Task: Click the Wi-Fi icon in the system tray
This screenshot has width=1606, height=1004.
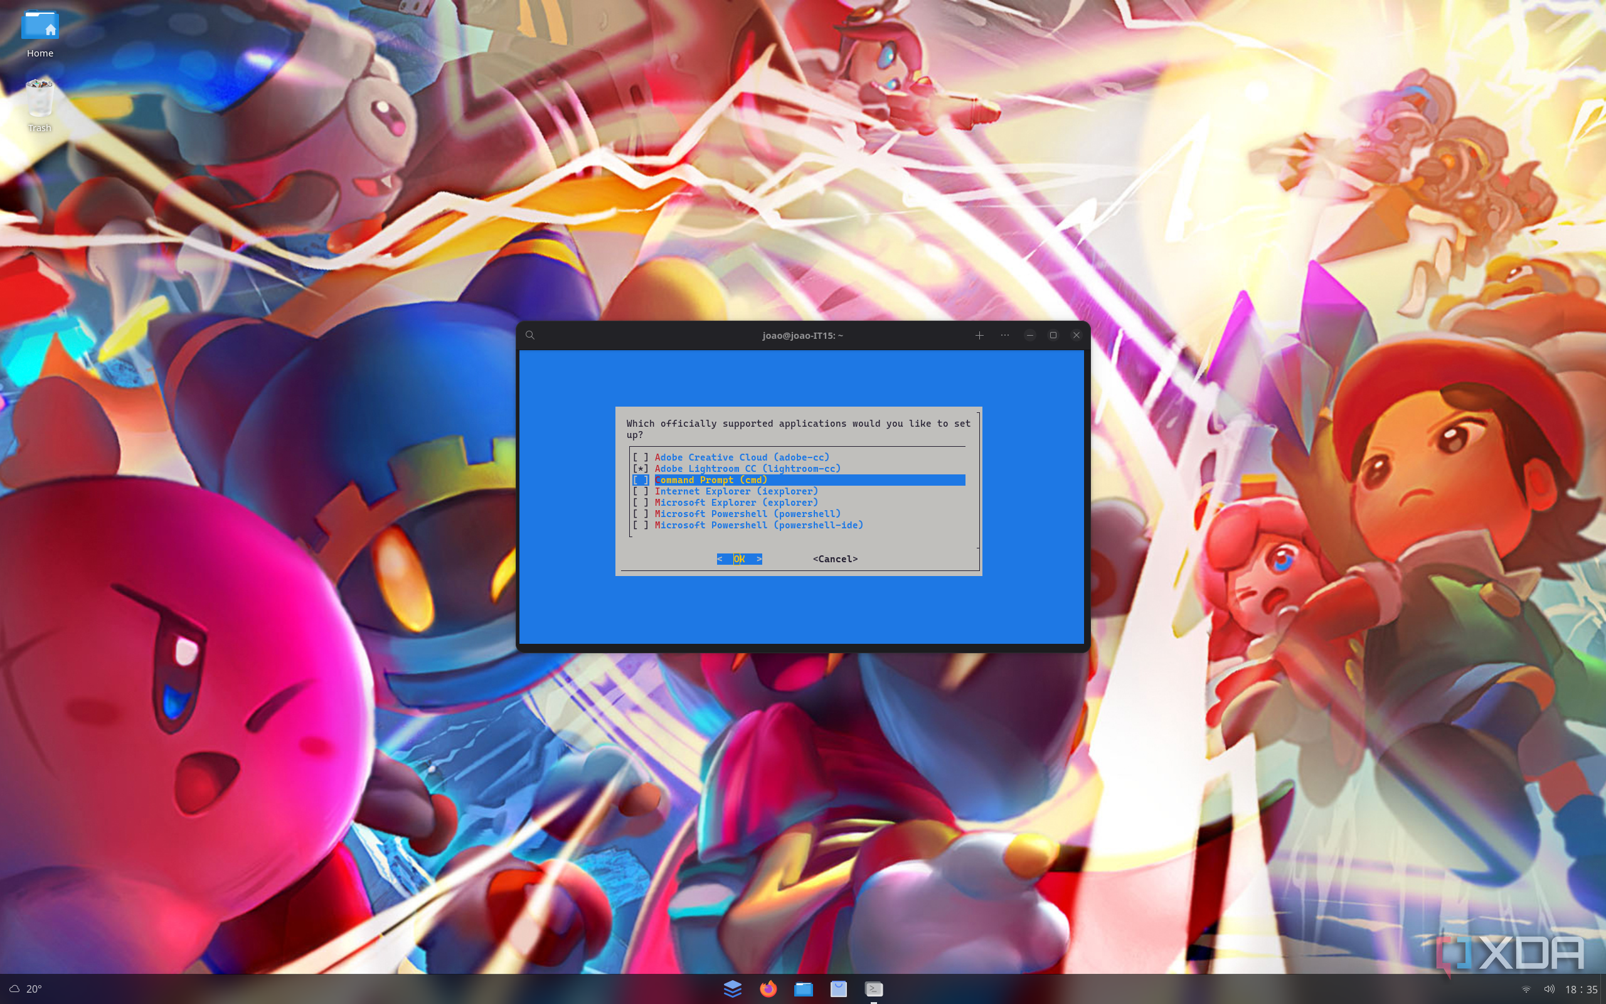Action: point(1526,989)
